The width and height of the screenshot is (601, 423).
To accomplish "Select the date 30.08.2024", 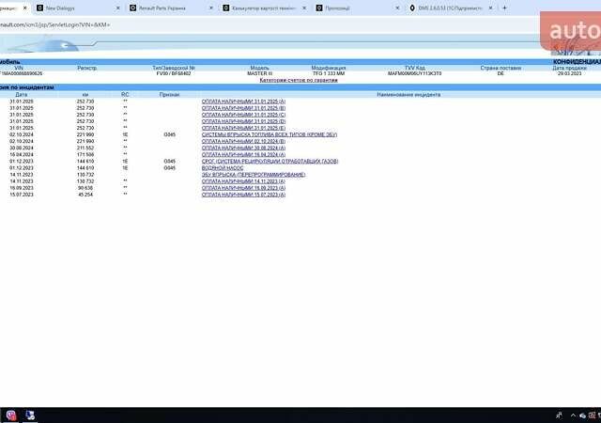I will (x=22, y=148).
